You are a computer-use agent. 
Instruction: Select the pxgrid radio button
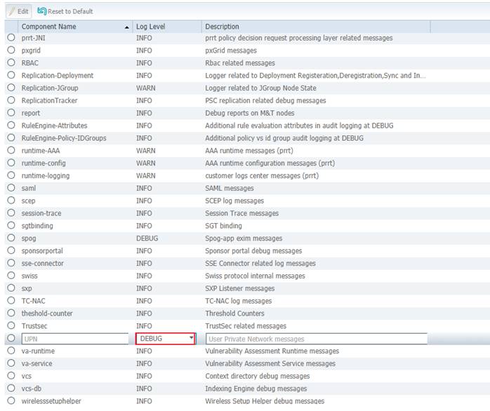tap(11, 50)
